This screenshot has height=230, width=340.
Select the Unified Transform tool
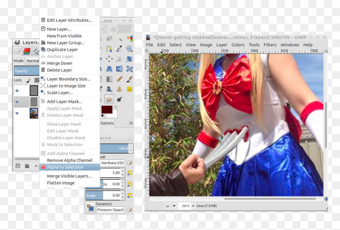pyautogui.click(x=130, y=59)
